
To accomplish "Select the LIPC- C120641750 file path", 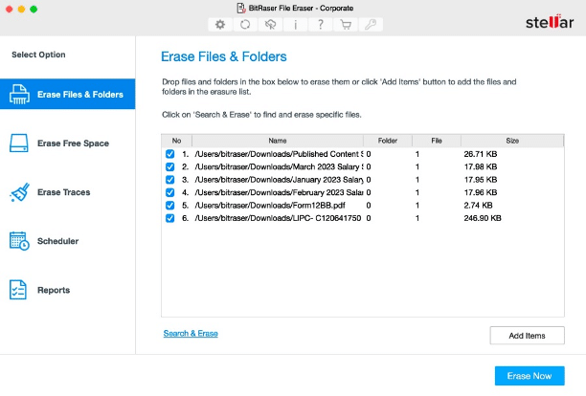I will click(278, 218).
